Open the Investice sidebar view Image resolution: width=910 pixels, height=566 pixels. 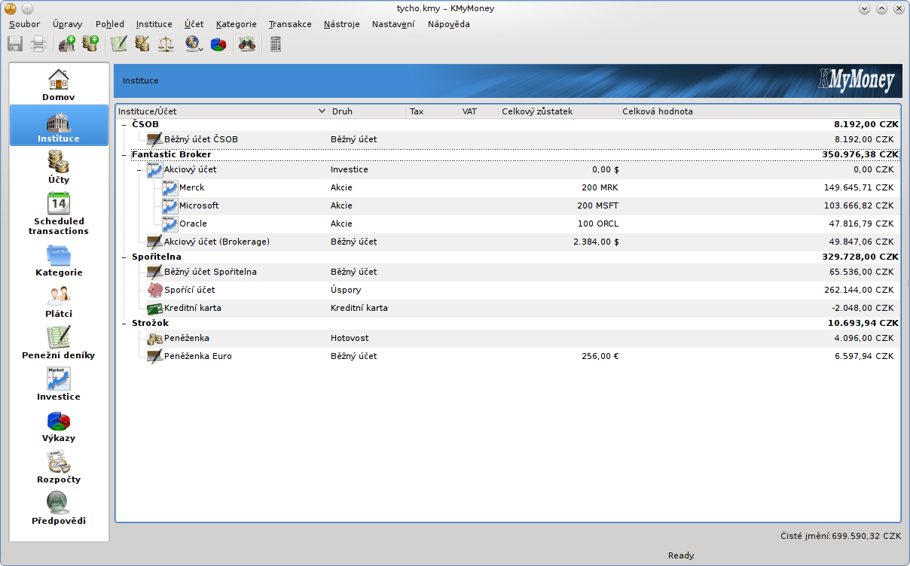[x=59, y=384]
